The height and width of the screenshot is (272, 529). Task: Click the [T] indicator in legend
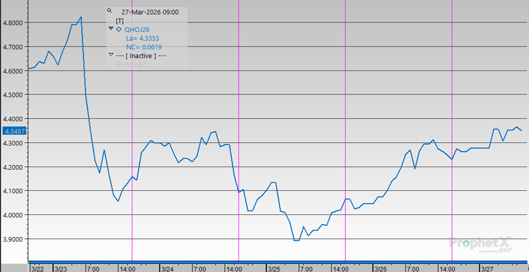click(x=119, y=20)
